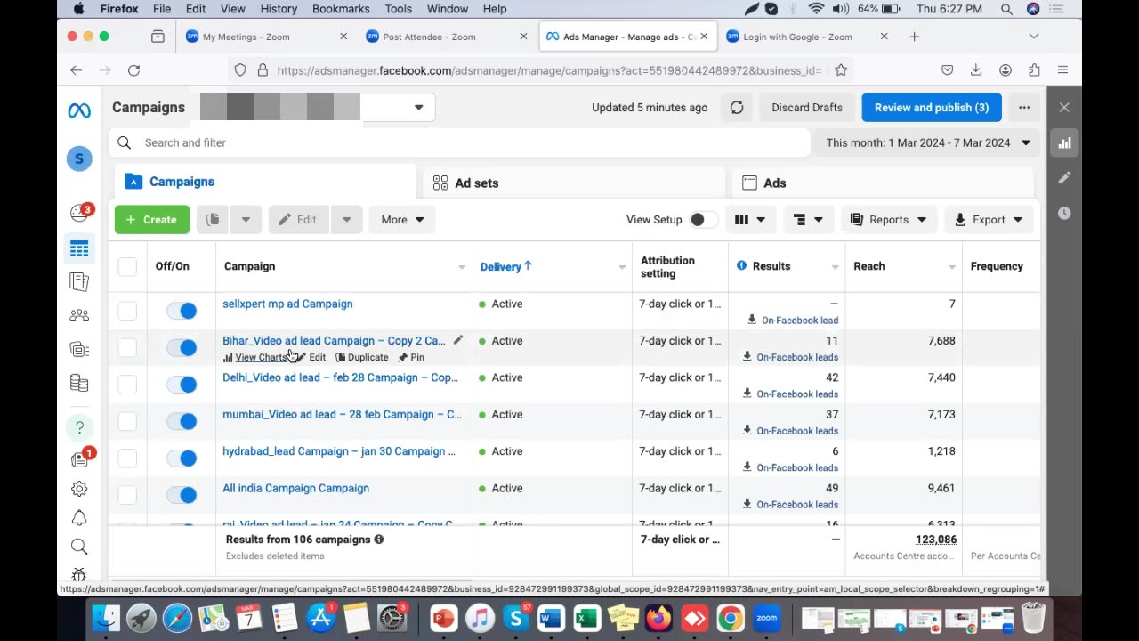The width and height of the screenshot is (1139, 641).
Task: Click the green Create button
Action: 152,220
